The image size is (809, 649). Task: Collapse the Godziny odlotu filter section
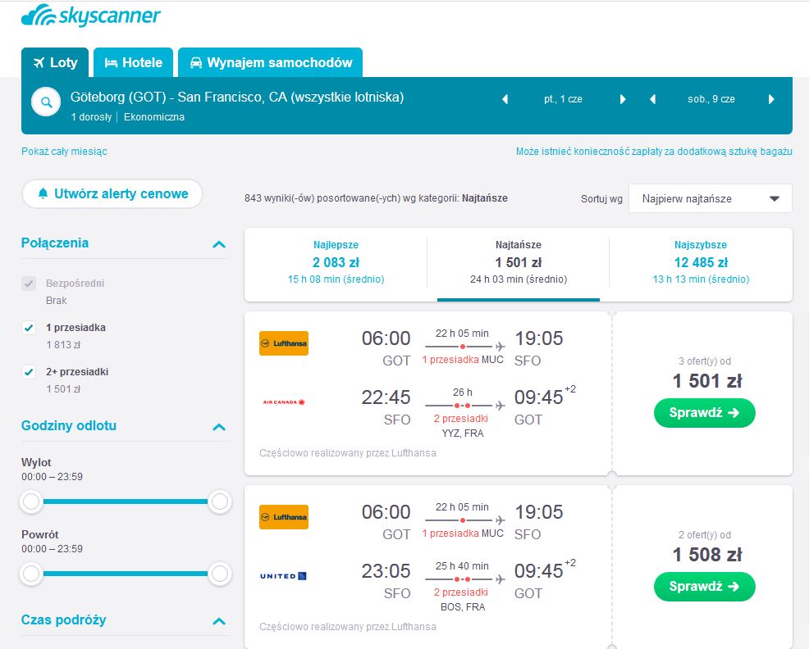tap(219, 427)
